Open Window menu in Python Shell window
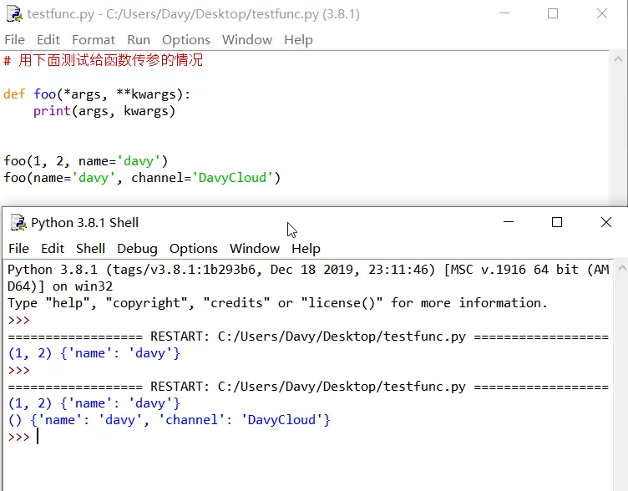 [x=255, y=249]
